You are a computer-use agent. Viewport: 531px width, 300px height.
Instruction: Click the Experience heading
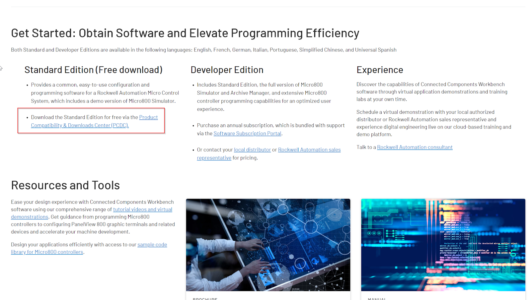pos(380,70)
